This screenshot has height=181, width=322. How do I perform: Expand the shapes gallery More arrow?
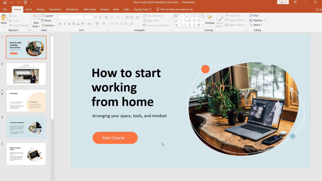[203, 25]
